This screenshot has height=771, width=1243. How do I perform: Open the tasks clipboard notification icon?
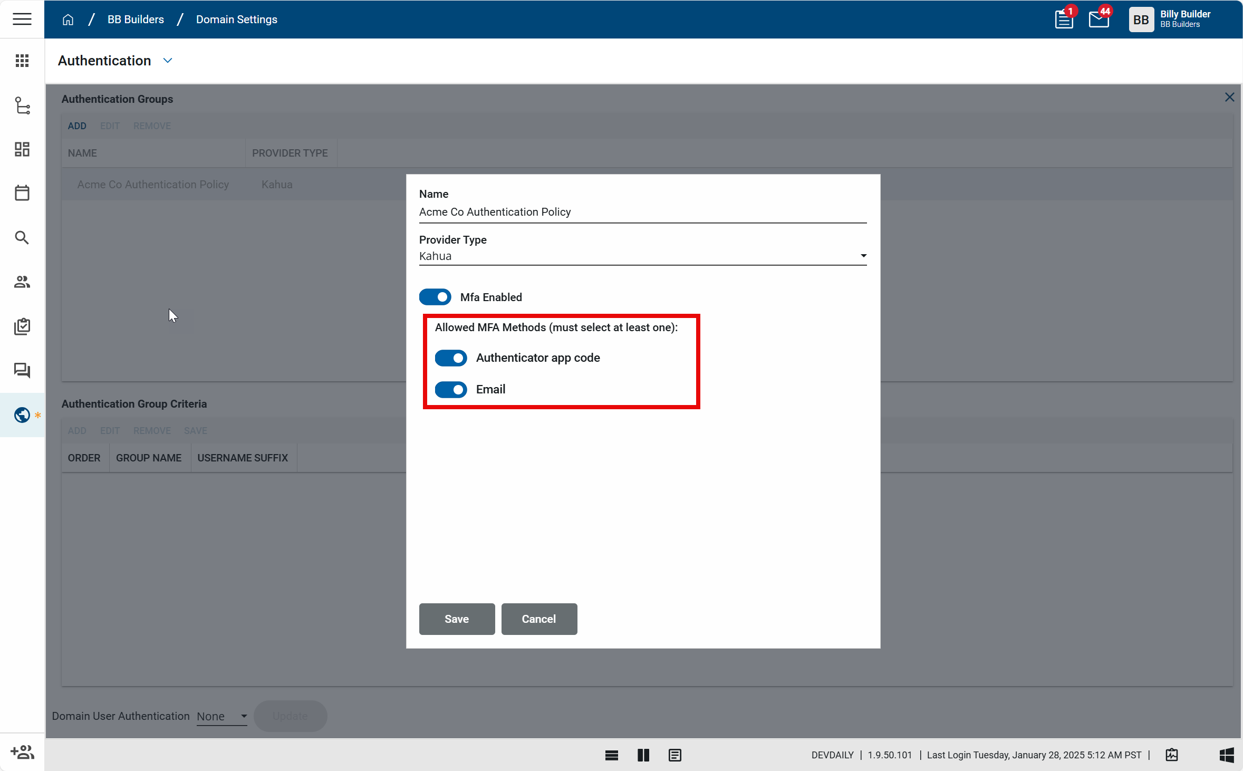pos(1064,20)
